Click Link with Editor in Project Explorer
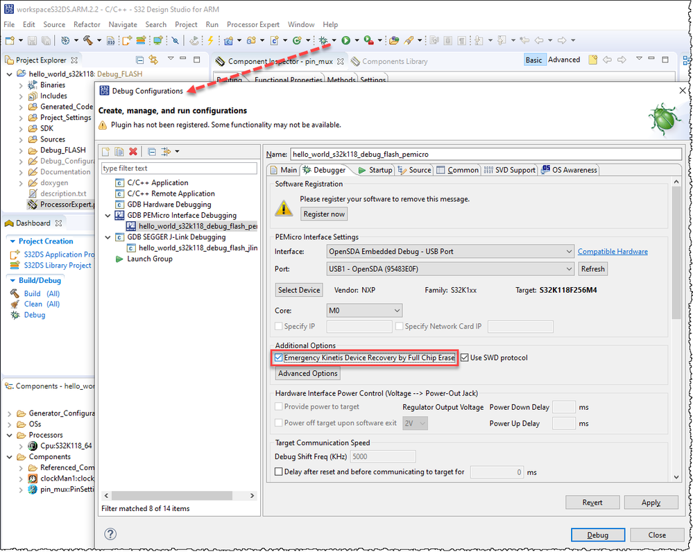The width and height of the screenshot is (693, 552). click(153, 60)
